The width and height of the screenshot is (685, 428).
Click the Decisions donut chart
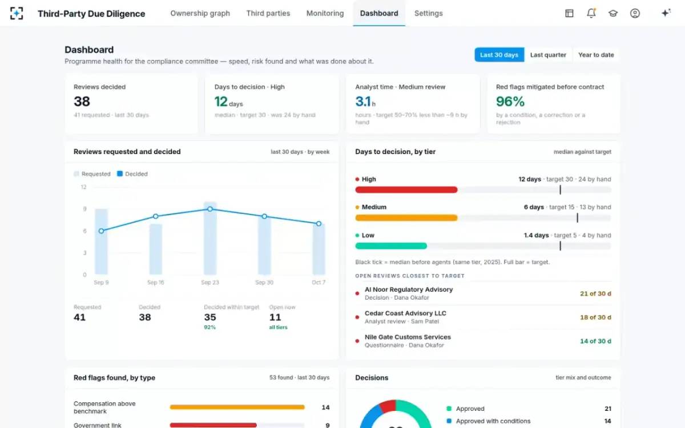coord(396,414)
